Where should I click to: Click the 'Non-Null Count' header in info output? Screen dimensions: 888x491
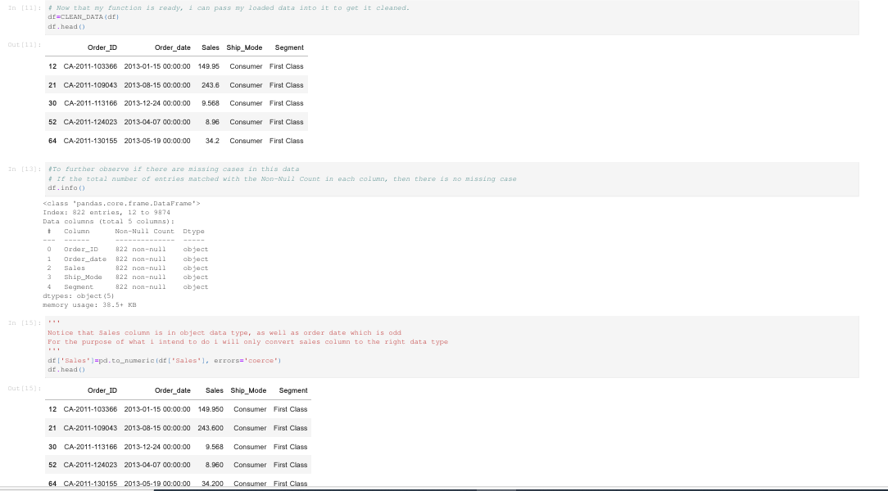click(144, 232)
